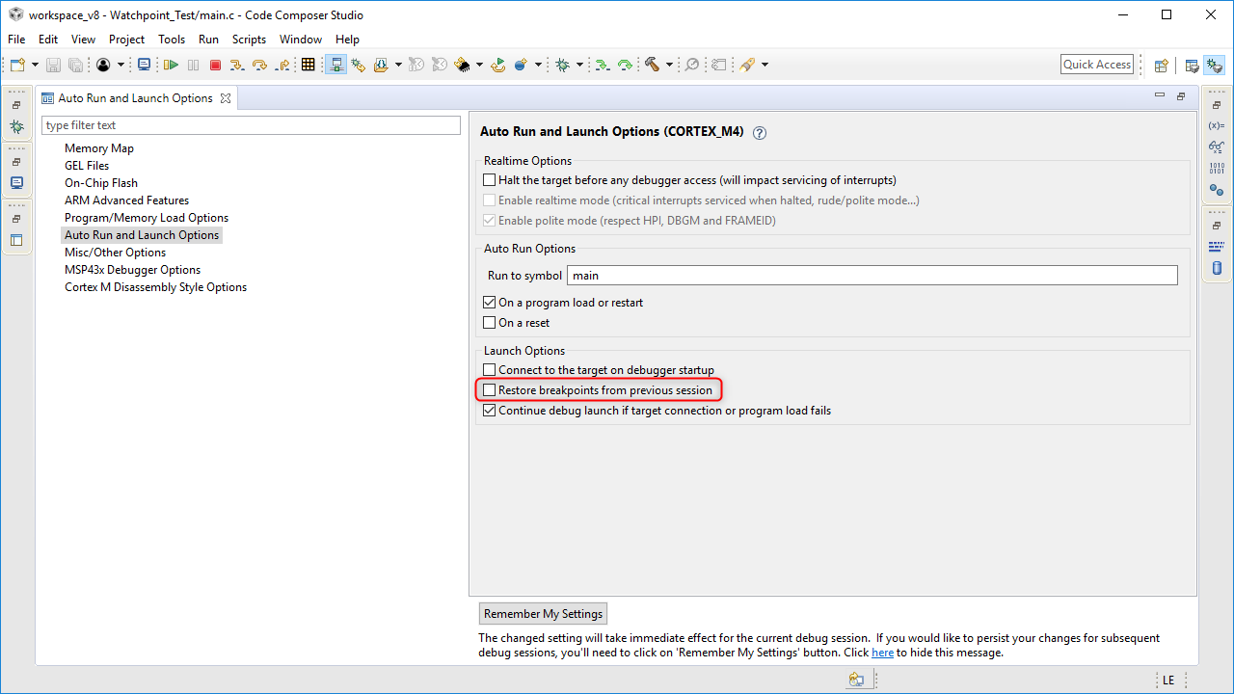Click the Load program folder icon

click(381, 65)
